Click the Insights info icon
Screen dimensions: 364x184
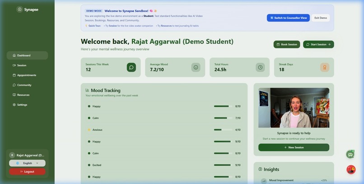click(x=260, y=169)
